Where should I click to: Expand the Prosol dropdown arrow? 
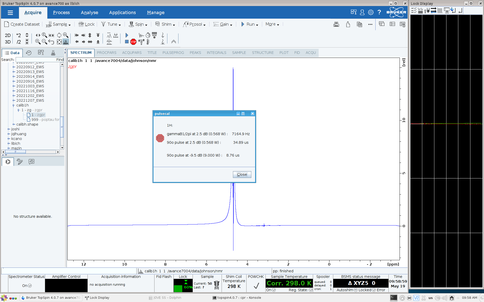point(204,25)
